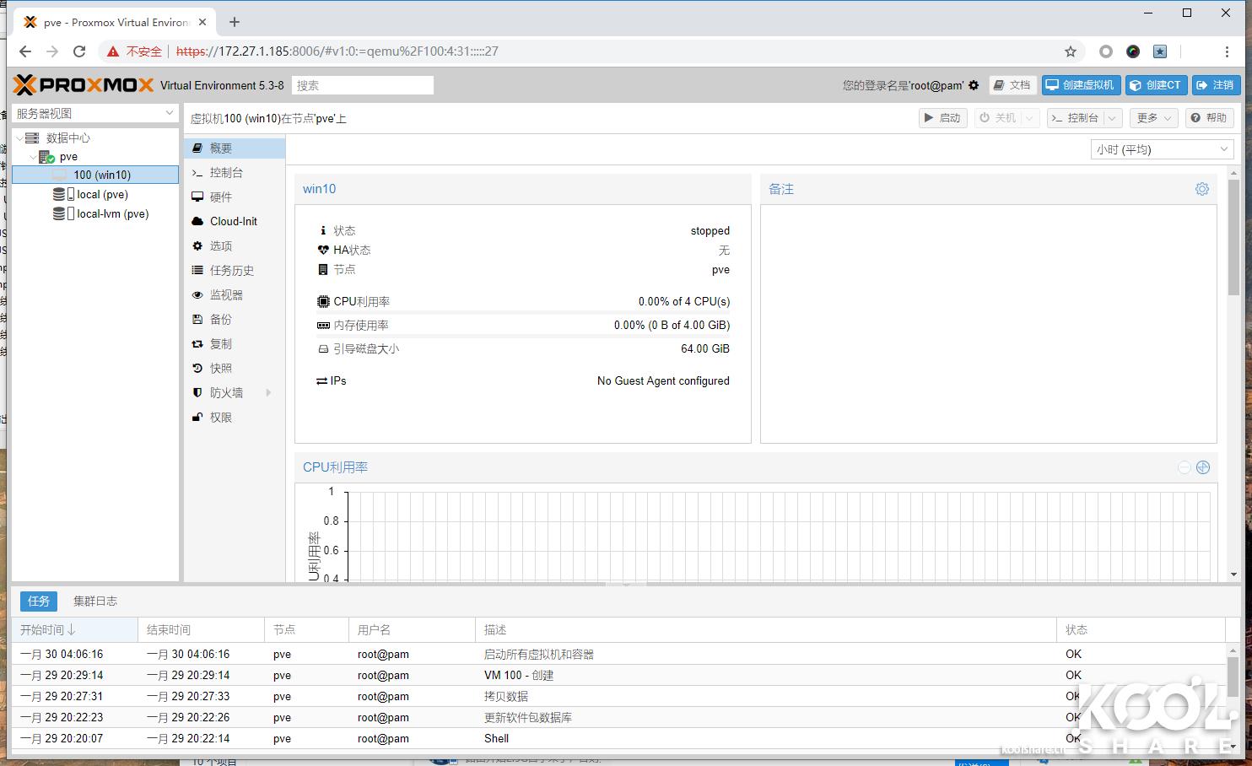Image resolution: width=1252 pixels, height=766 pixels.
Task: Click the gear icon beside root@pam
Action: 974,84
